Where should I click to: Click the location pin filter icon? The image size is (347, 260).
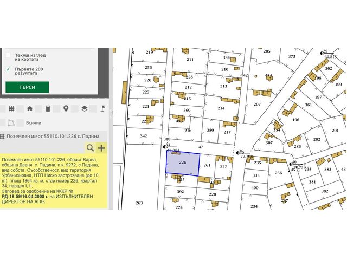coord(66,108)
